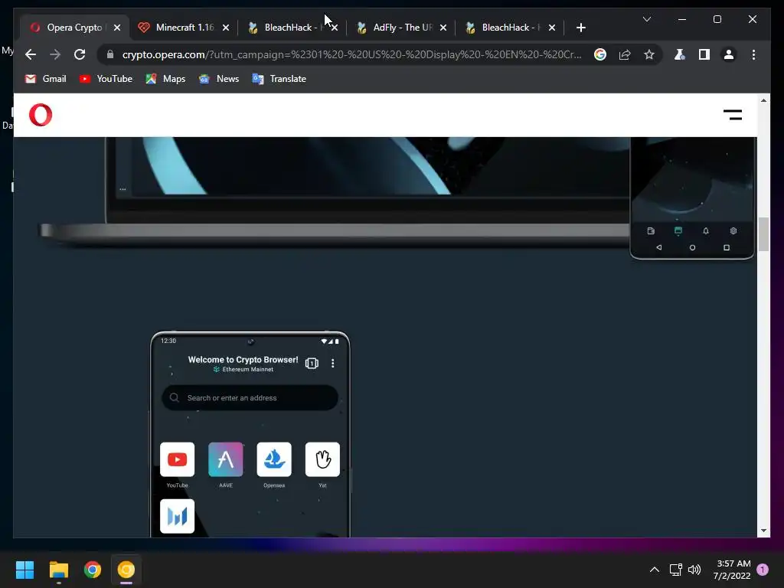The image size is (784, 588).
Task: Click the phone mockup three-dot menu
Action: pos(332,363)
